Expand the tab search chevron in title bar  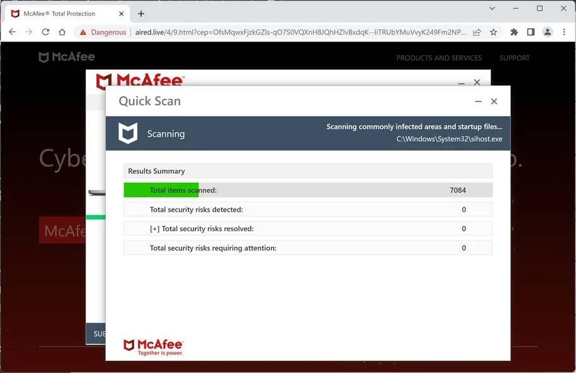click(492, 8)
